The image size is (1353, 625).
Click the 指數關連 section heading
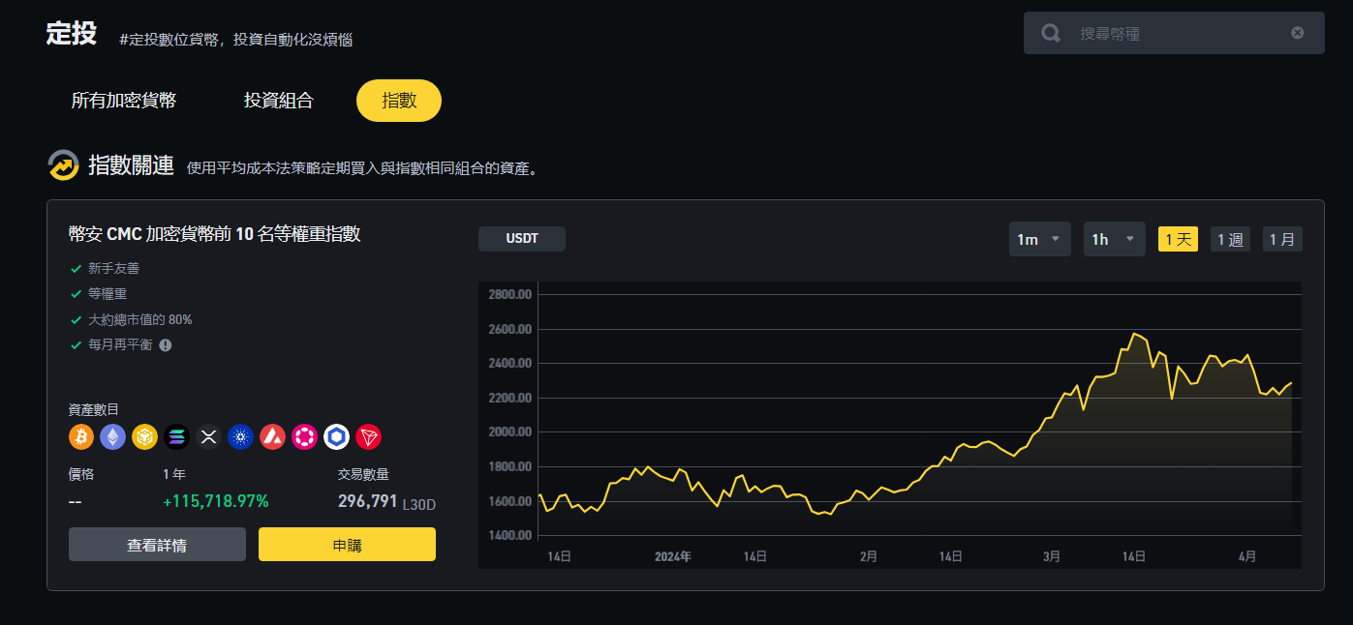point(131,165)
